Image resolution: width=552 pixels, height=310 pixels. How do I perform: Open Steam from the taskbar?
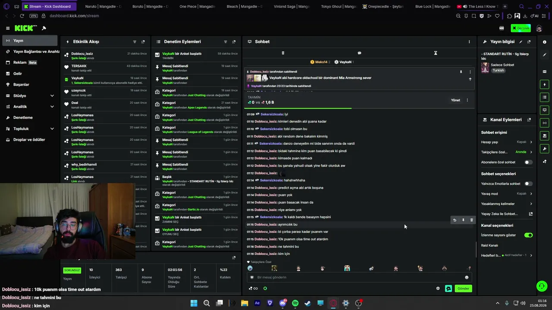[307, 303]
